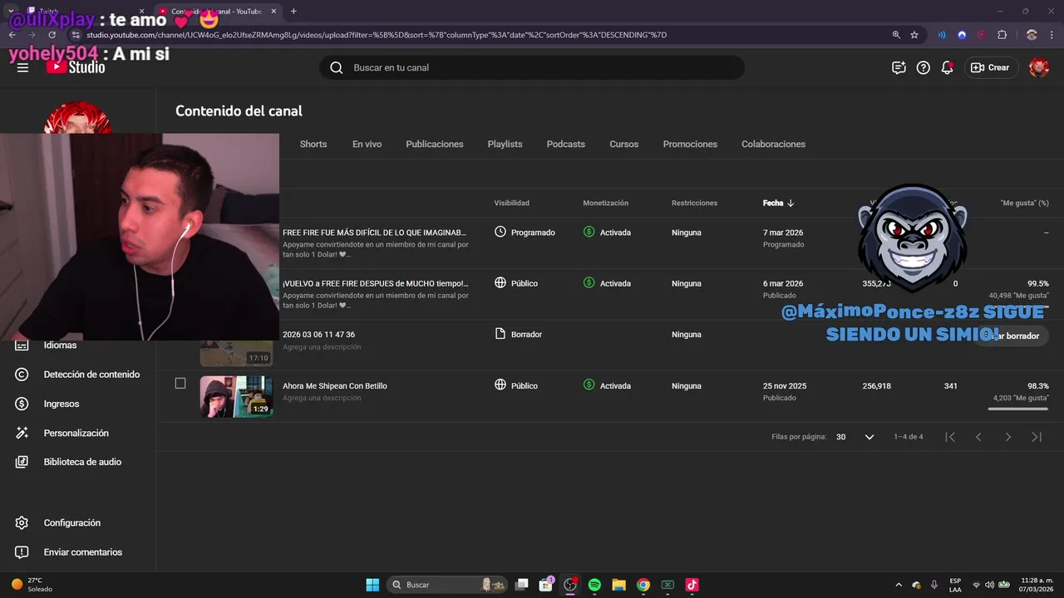Click the Público globe icon for ¡VUELVO a FREE FIRE
The height and width of the screenshot is (598, 1064).
coord(500,282)
